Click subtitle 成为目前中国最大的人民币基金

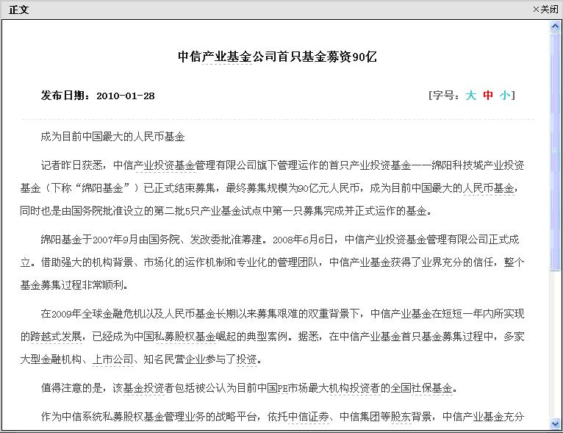(112, 137)
